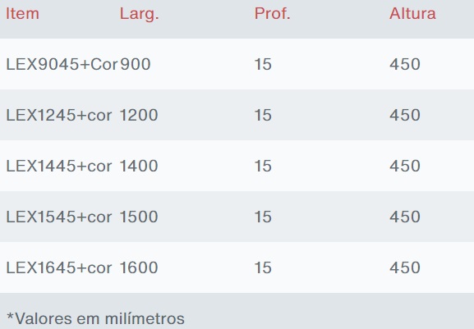Click the Larg. column header
This screenshot has height=329, width=474.
[139, 14]
